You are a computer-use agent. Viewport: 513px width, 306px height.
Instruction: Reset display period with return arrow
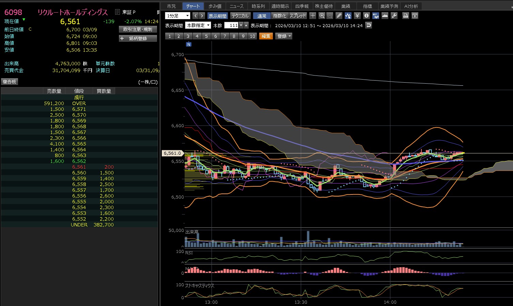[x=368, y=26]
